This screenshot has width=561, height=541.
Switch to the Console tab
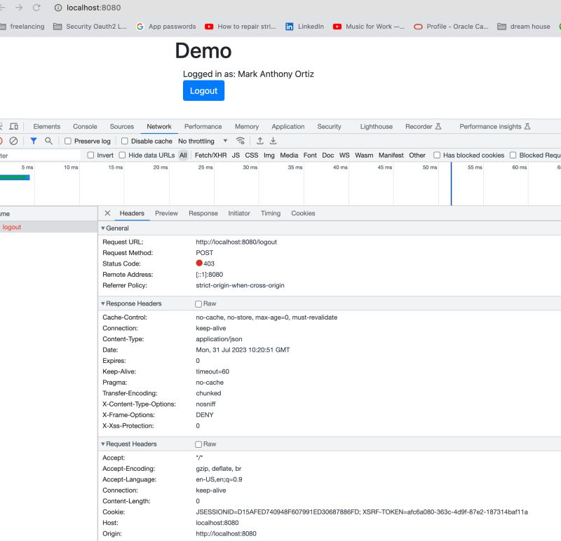[85, 126]
